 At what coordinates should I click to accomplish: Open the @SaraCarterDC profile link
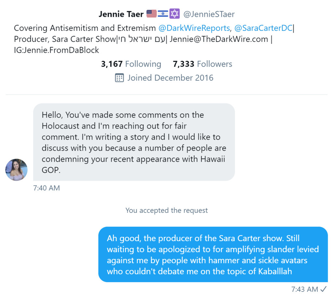263,28
